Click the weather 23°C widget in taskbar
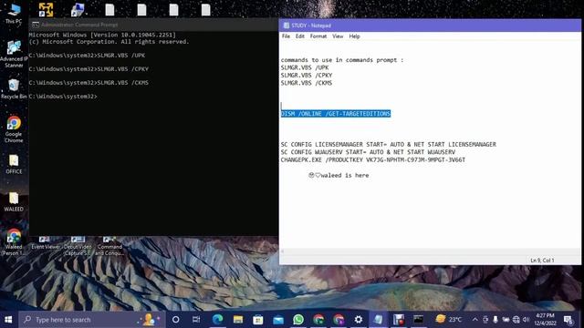 pyautogui.click(x=449, y=320)
